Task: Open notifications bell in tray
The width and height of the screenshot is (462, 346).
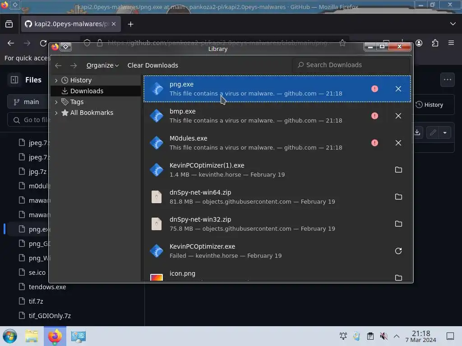Action: click(343, 336)
